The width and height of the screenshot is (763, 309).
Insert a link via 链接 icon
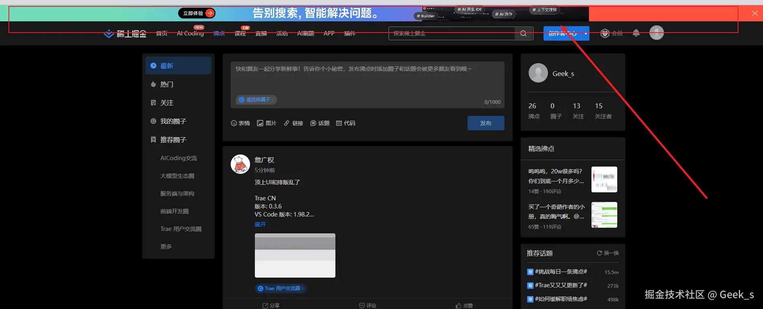(x=294, y=123)
